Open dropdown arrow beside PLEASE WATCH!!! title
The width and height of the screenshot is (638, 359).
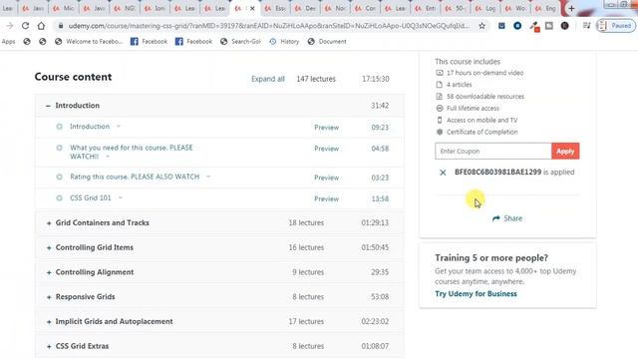coord(108,157)
